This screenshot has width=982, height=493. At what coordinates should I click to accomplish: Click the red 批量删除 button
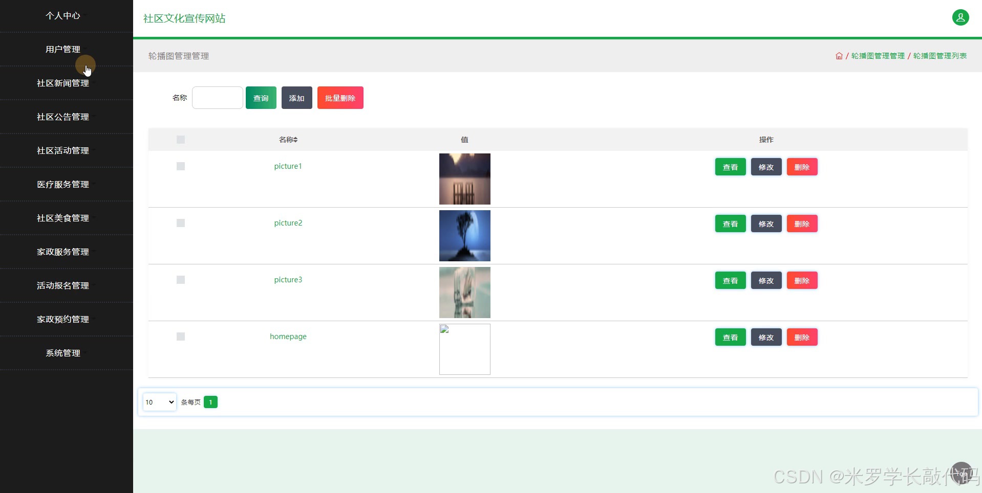pos(340,98)
